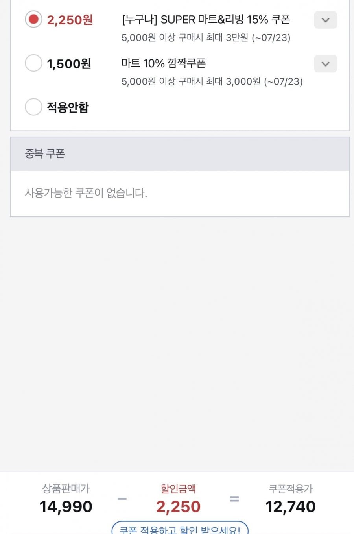Click the 상품판매가 14,990 amount

click(x=66, y=506)
